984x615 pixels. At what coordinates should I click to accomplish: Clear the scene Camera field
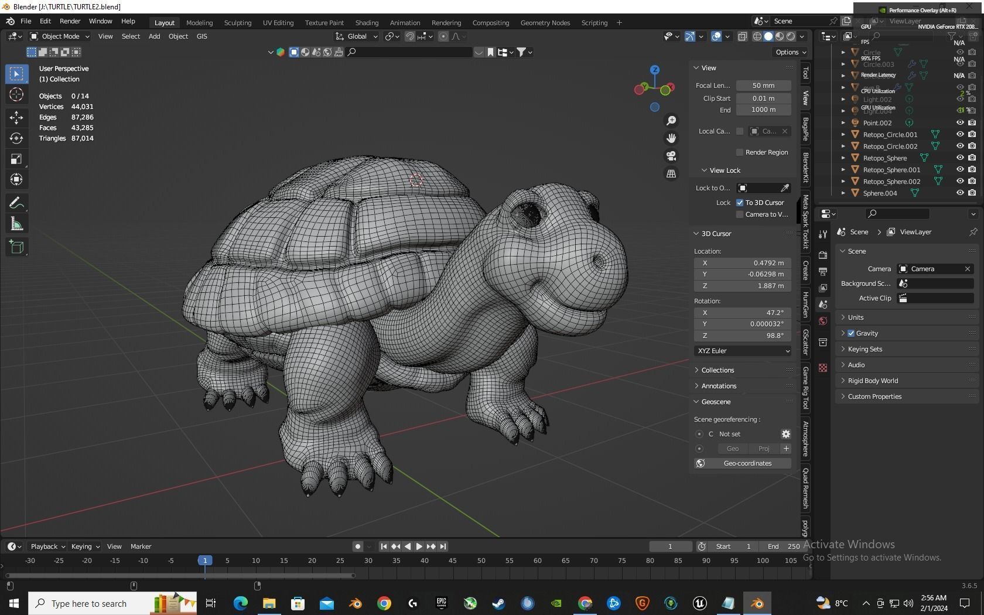tap(968, 269)
